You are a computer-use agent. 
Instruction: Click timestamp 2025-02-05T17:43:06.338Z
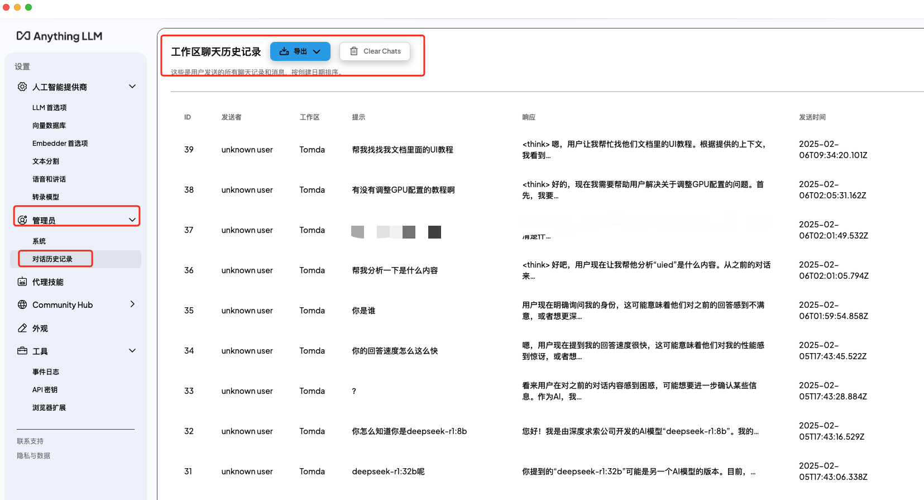[x=833, y=472]
